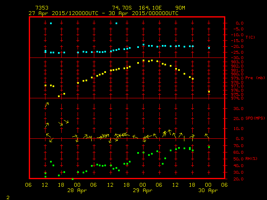Click the lowest green humidity point near 20%

click(72, 179)
